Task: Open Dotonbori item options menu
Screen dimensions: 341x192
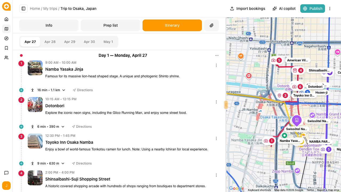Action: pos(216,102)
